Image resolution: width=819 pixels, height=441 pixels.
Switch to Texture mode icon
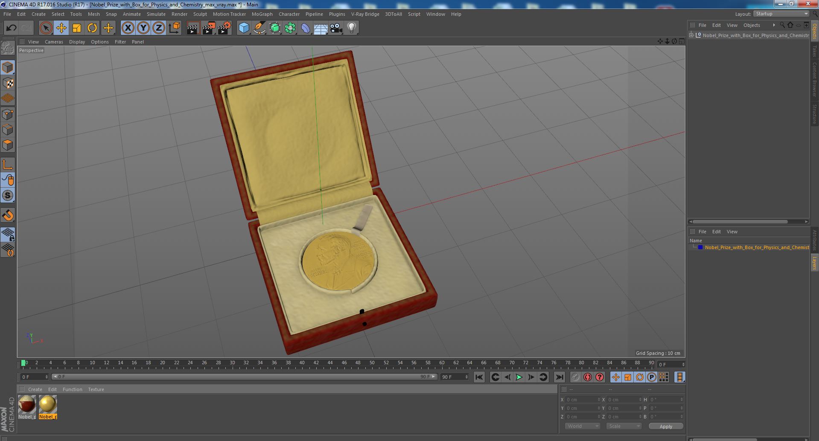tap(8, 83)
